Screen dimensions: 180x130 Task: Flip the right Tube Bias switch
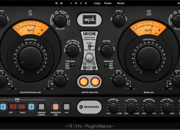coord(106,66)
